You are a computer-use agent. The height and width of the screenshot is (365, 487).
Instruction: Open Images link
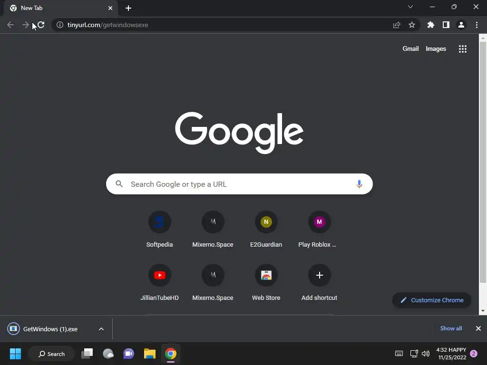pos(436,49)
